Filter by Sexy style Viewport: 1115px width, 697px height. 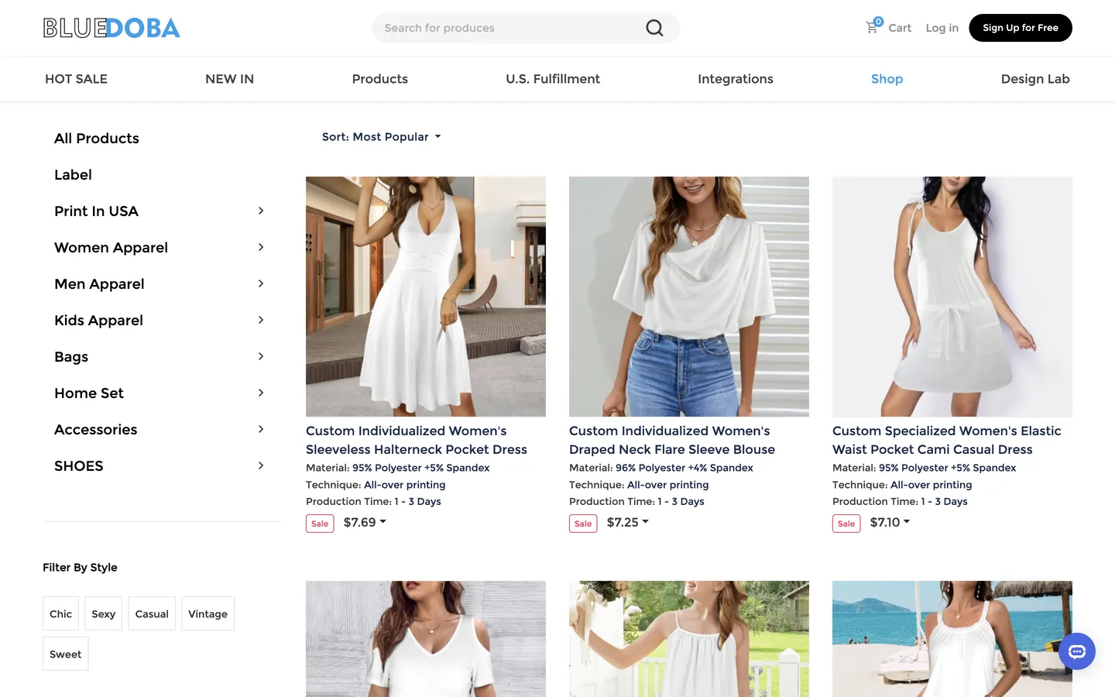point(103,613)
